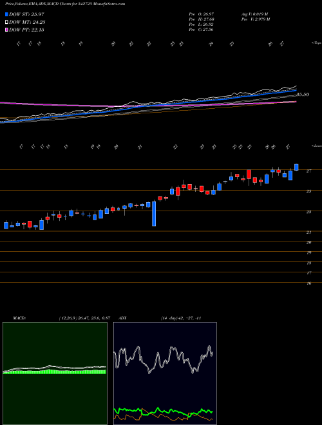
Task: Click the 18 price axis label
Action: pos(308,263)
